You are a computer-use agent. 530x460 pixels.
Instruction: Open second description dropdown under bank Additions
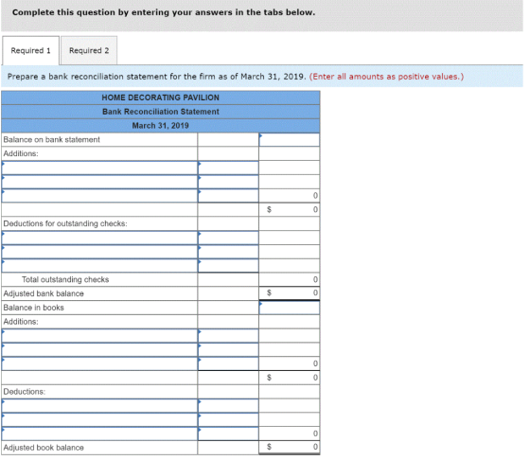[x=99, y=182]
